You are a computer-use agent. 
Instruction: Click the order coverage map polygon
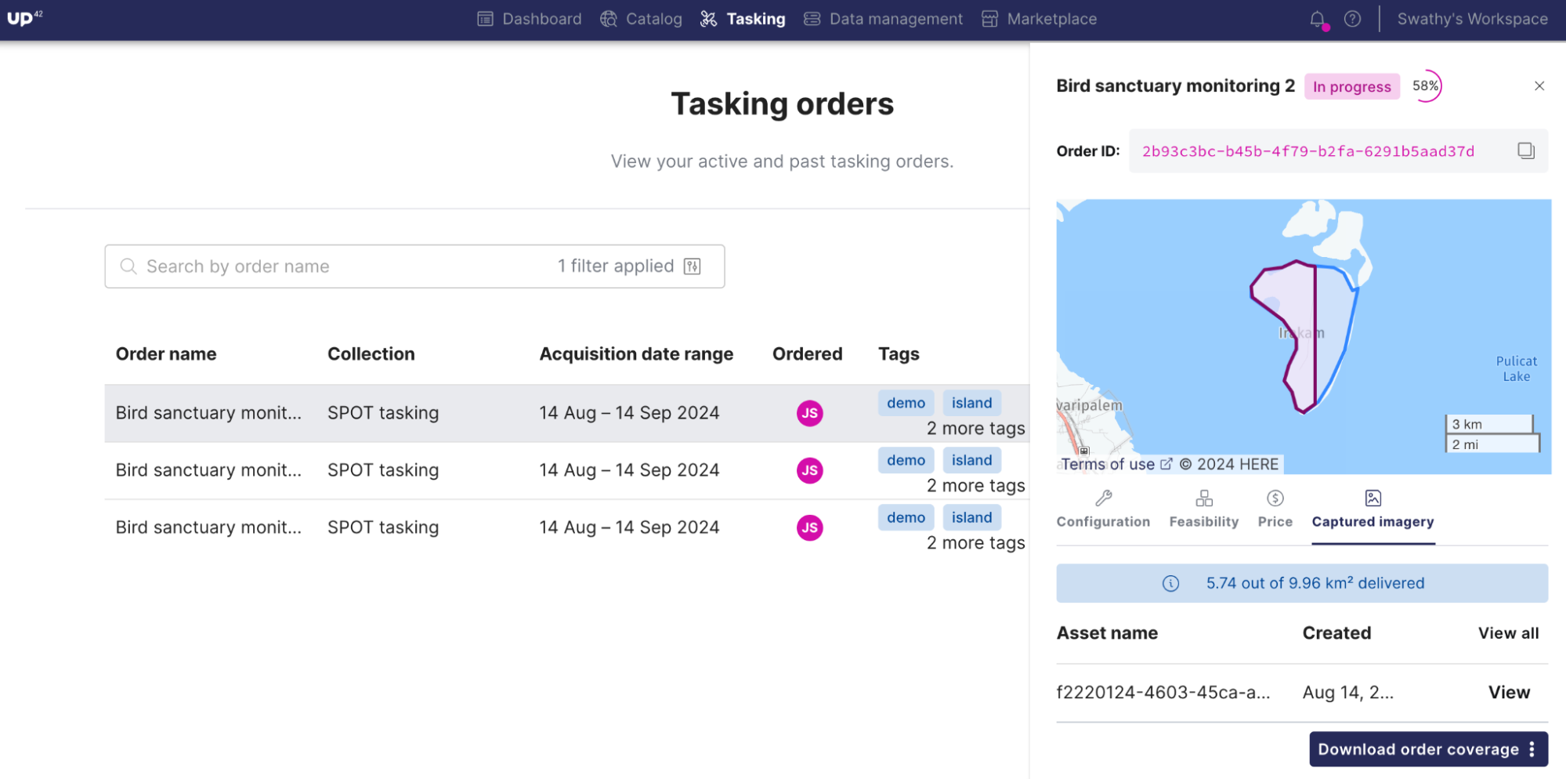pos(1304,337)
